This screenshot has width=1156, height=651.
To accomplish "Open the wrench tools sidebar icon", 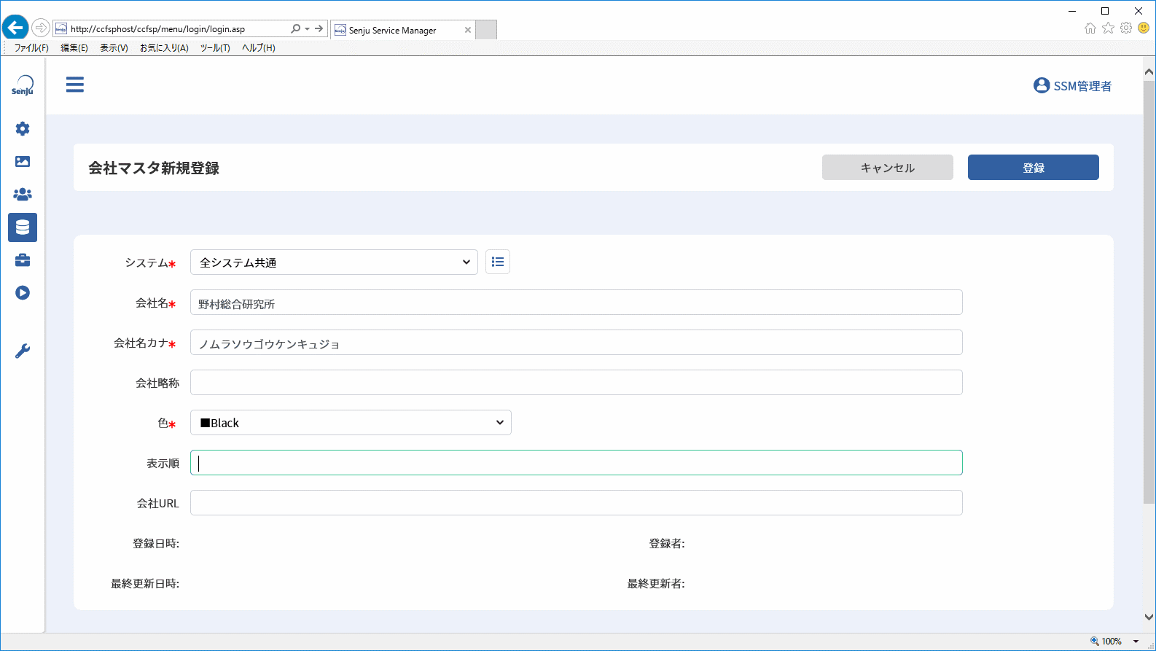I will (x=23, y=351).
